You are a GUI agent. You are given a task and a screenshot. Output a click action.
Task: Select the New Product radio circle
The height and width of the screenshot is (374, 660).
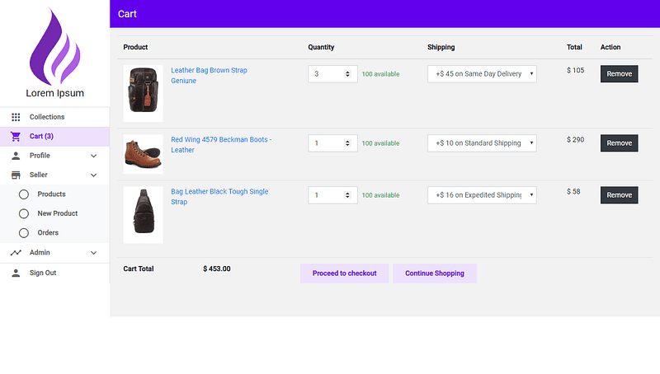24,213
